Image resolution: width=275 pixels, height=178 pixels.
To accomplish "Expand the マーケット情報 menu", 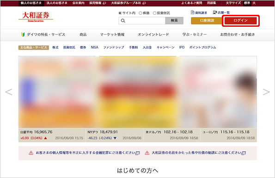I will point(112,35).
